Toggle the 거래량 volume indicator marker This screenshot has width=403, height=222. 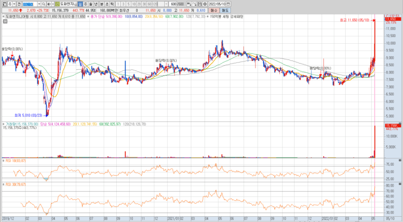coord(3,124)
